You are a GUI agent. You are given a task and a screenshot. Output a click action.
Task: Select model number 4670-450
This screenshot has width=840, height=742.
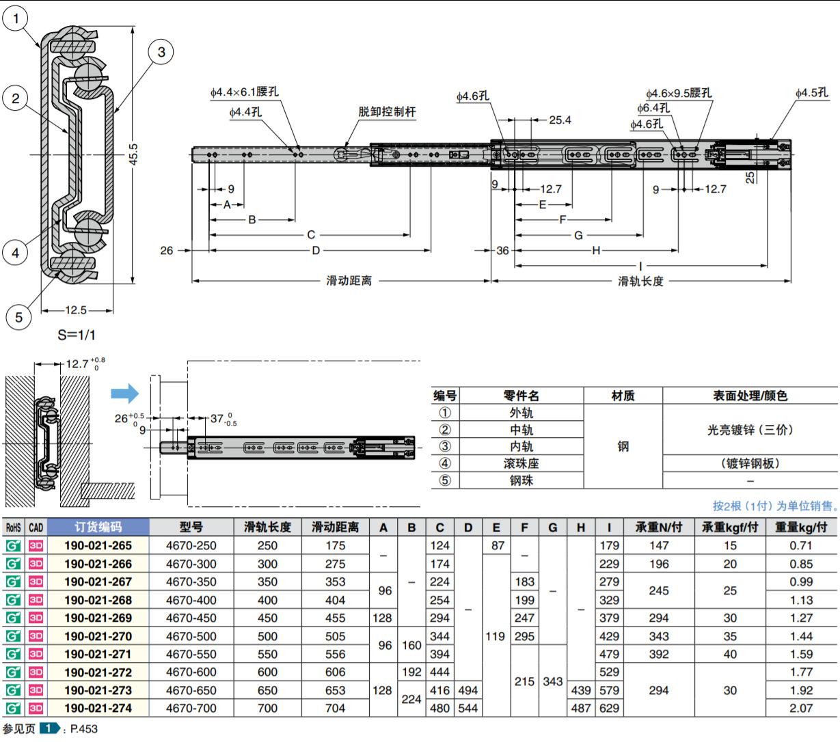[191, 618]
